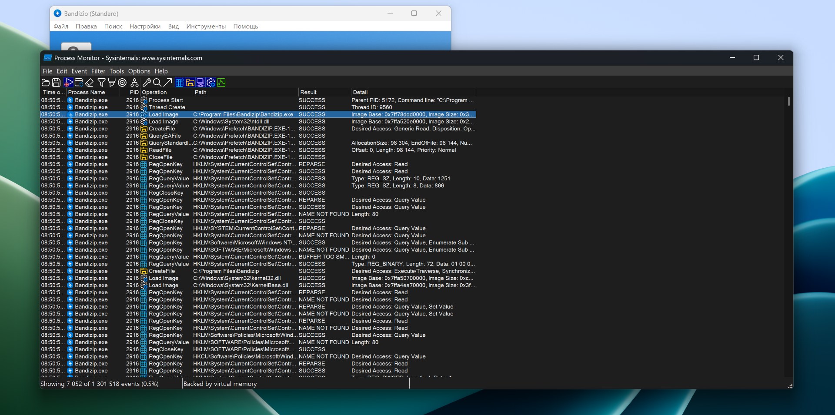Toggle Show Profiling Events icon

click(221, 83)
